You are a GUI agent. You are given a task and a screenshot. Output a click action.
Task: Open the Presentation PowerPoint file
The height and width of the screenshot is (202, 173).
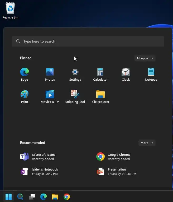116,172
